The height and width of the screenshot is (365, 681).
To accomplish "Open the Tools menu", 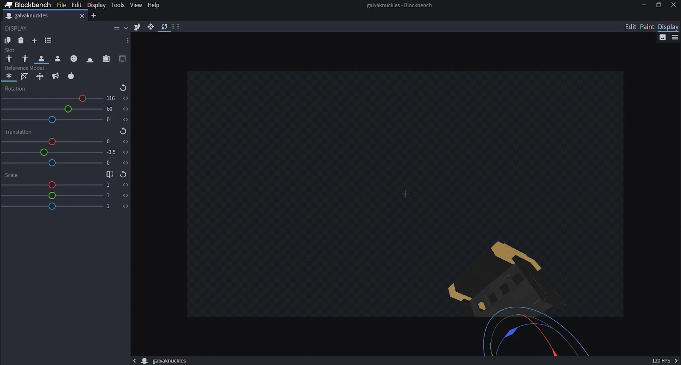I will 118,5.
